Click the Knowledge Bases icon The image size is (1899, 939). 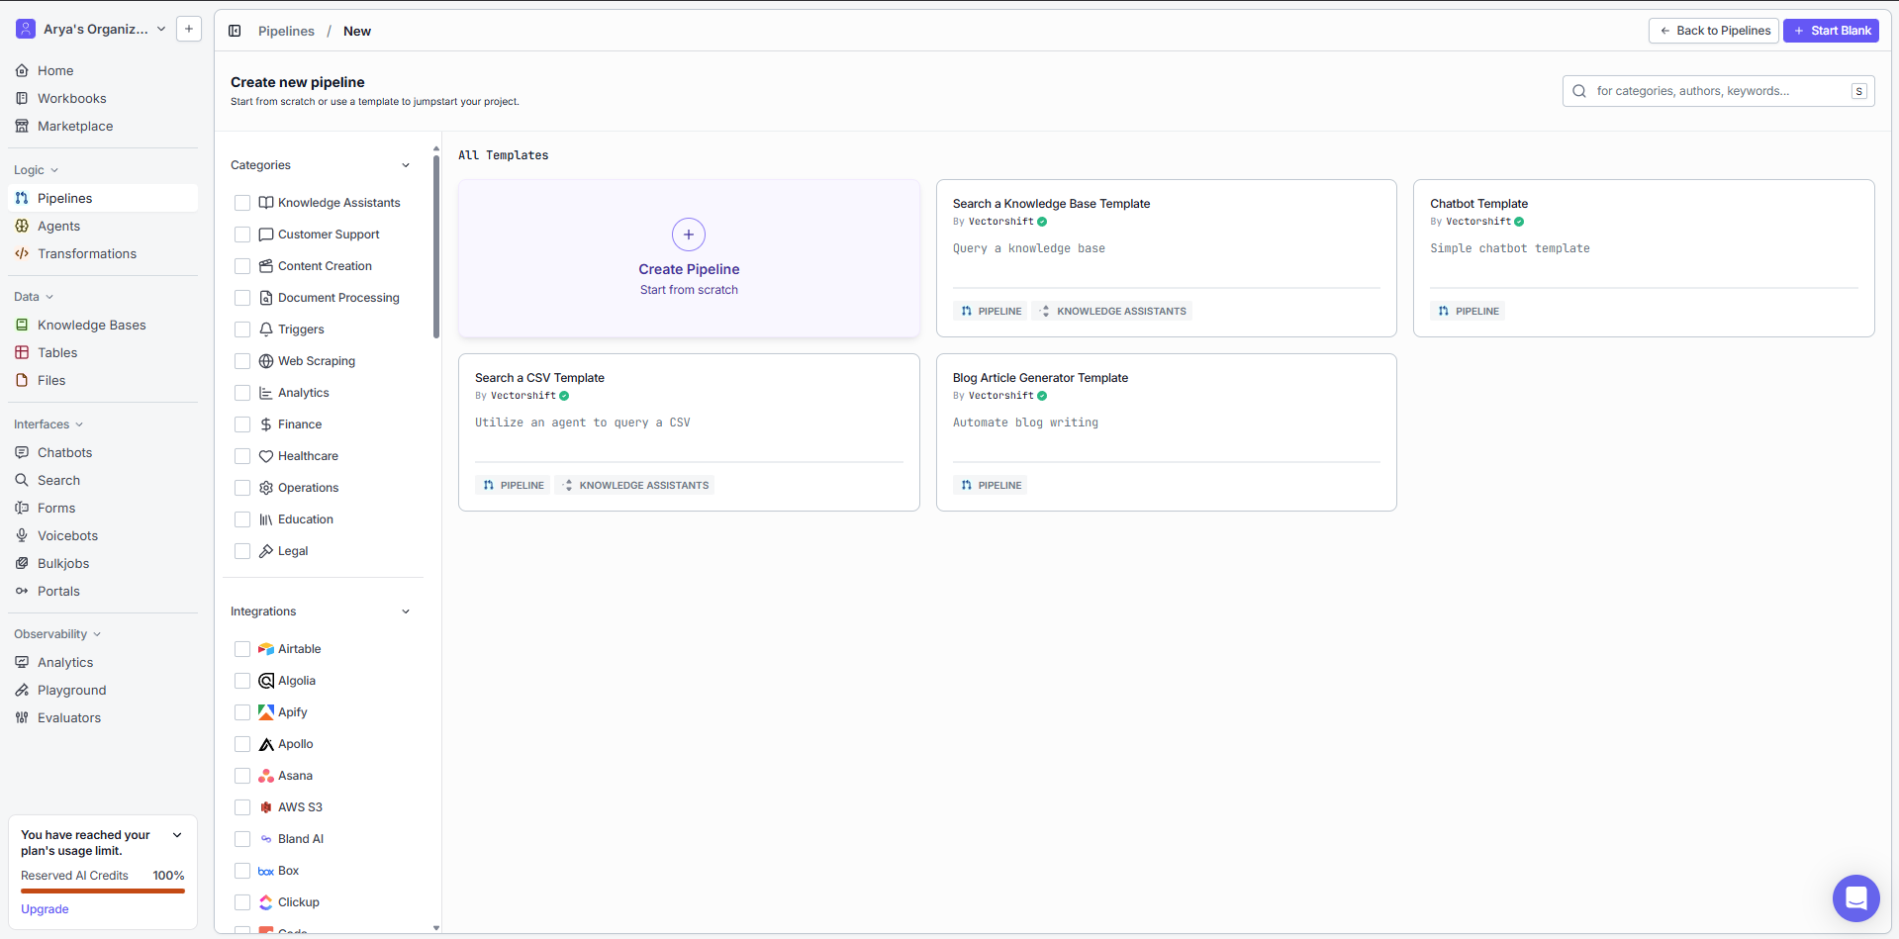tap(22, 325)
